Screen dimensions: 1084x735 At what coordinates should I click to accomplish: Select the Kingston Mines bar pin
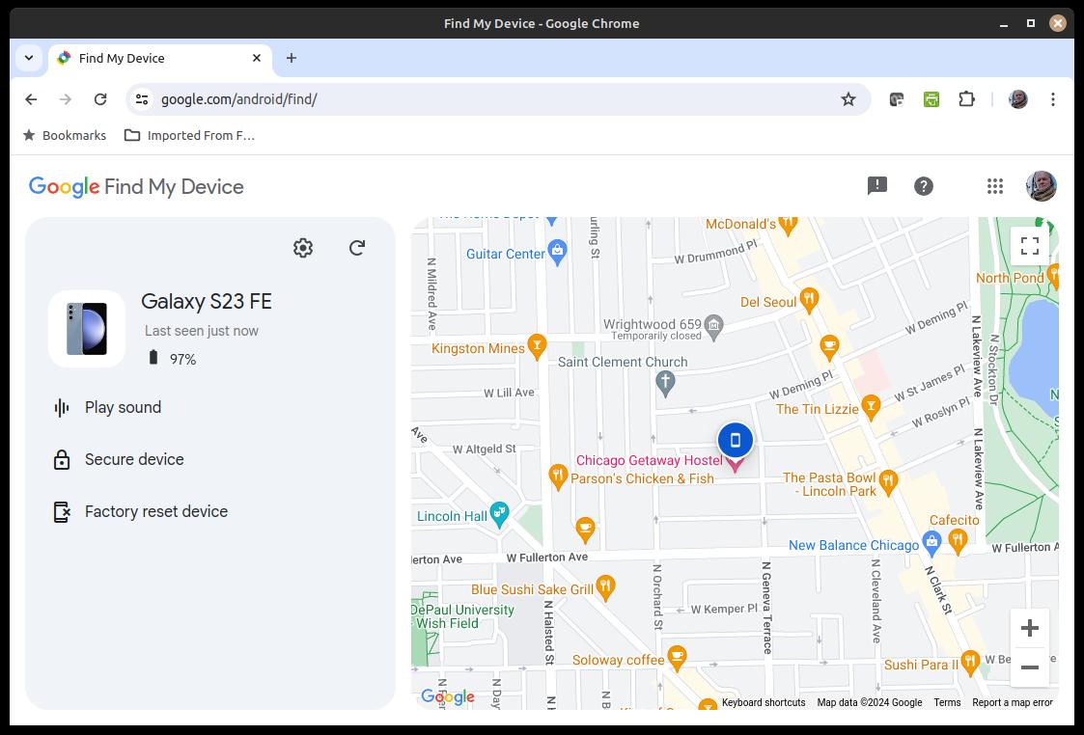pyautogui.click(x=537, y=346)
